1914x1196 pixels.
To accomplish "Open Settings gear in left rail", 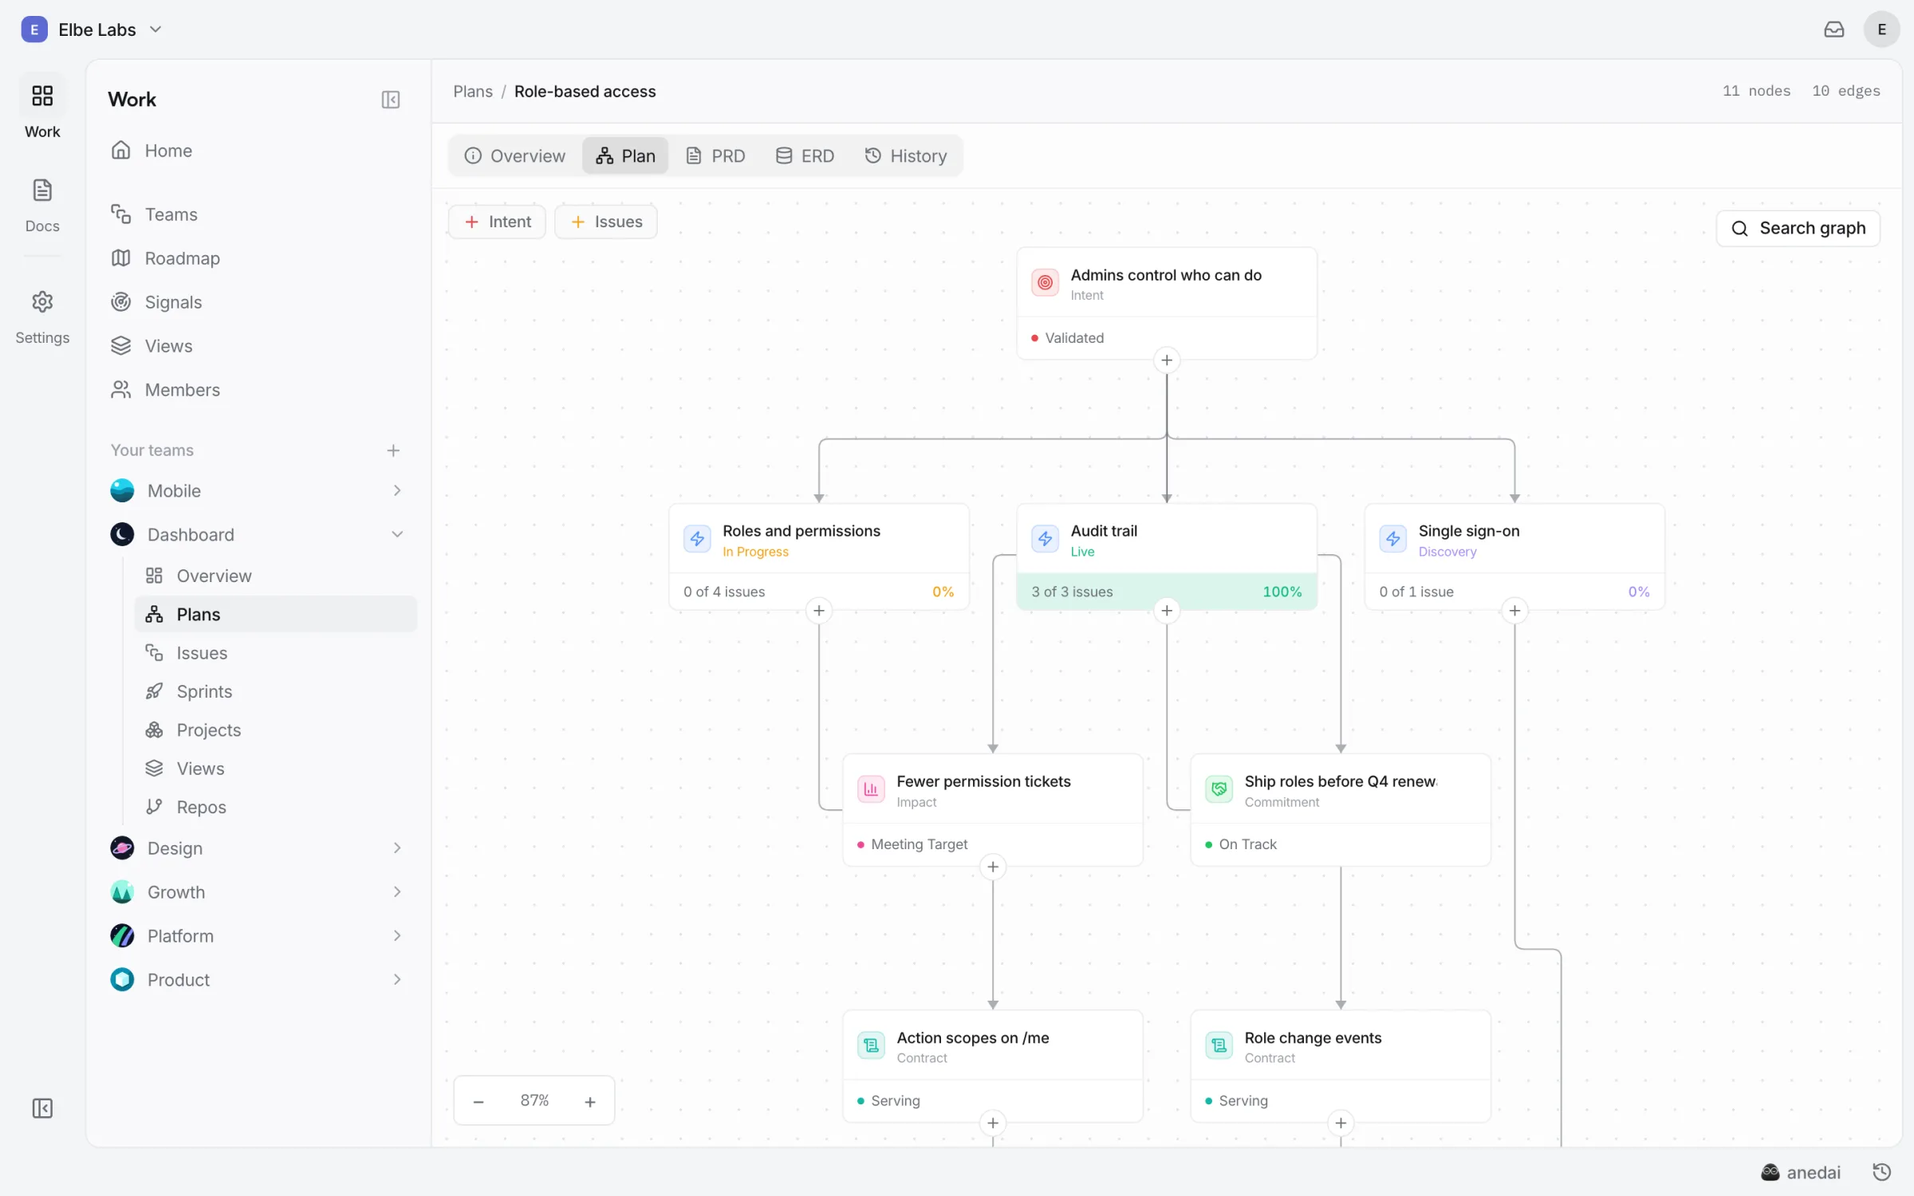I will [x=42, y=317].
